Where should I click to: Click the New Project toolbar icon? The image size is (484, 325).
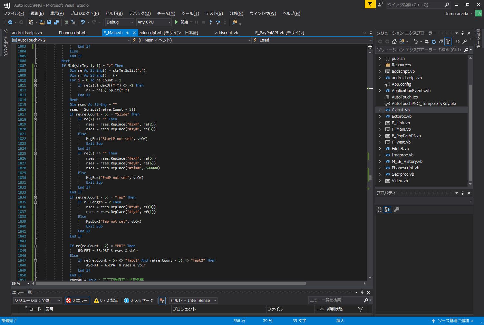[31, 22]
